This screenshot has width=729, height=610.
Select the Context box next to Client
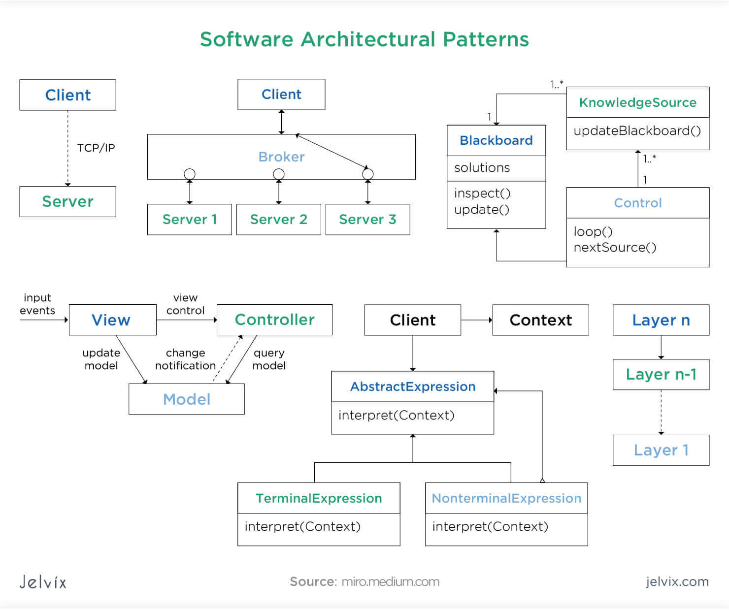540,320
